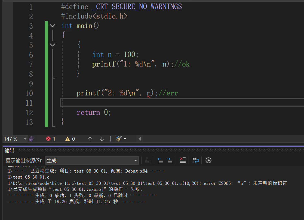Click the code cleanup broom icon
Screen dimensions: 304x220
click(x=119, y=139)
